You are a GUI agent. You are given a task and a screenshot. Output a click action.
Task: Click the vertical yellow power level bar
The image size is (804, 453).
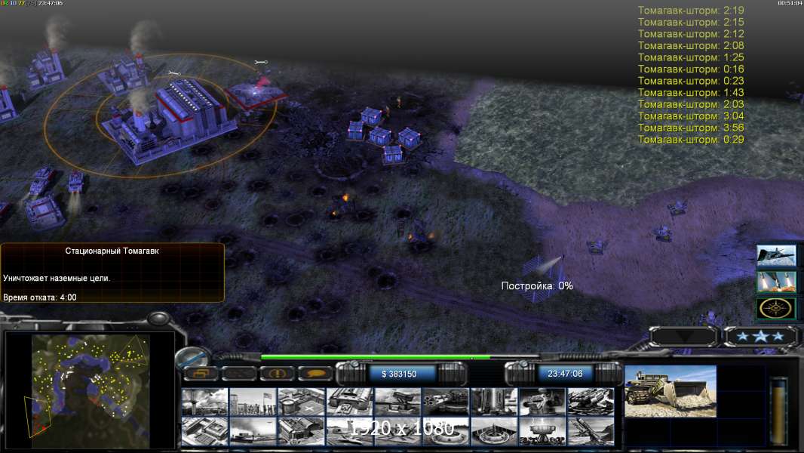point(779,411)
